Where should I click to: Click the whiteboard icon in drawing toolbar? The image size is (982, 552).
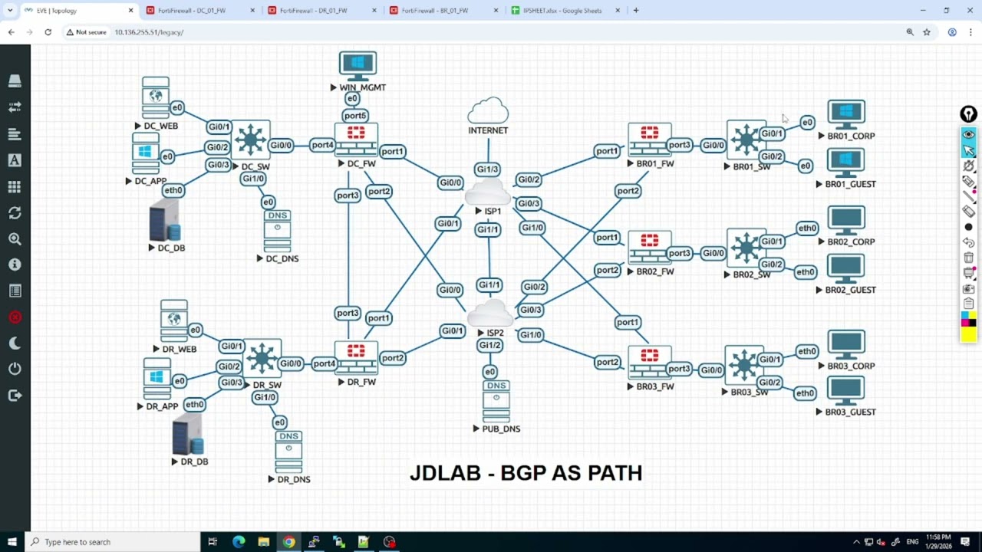pos(968,273)
